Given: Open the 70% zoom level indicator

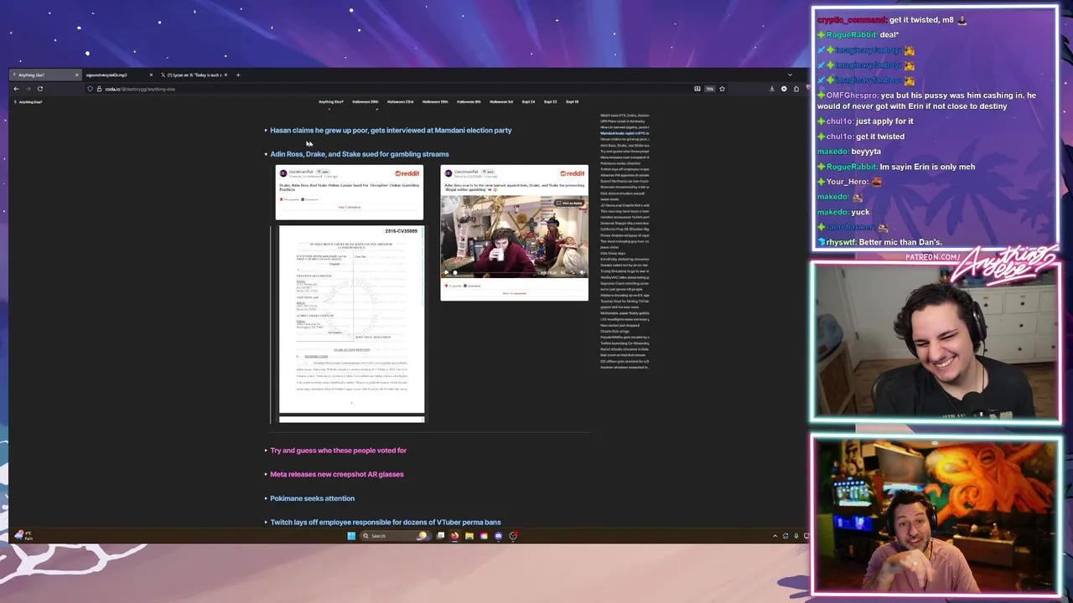Looking at the screenshot, I should (710, 89).
